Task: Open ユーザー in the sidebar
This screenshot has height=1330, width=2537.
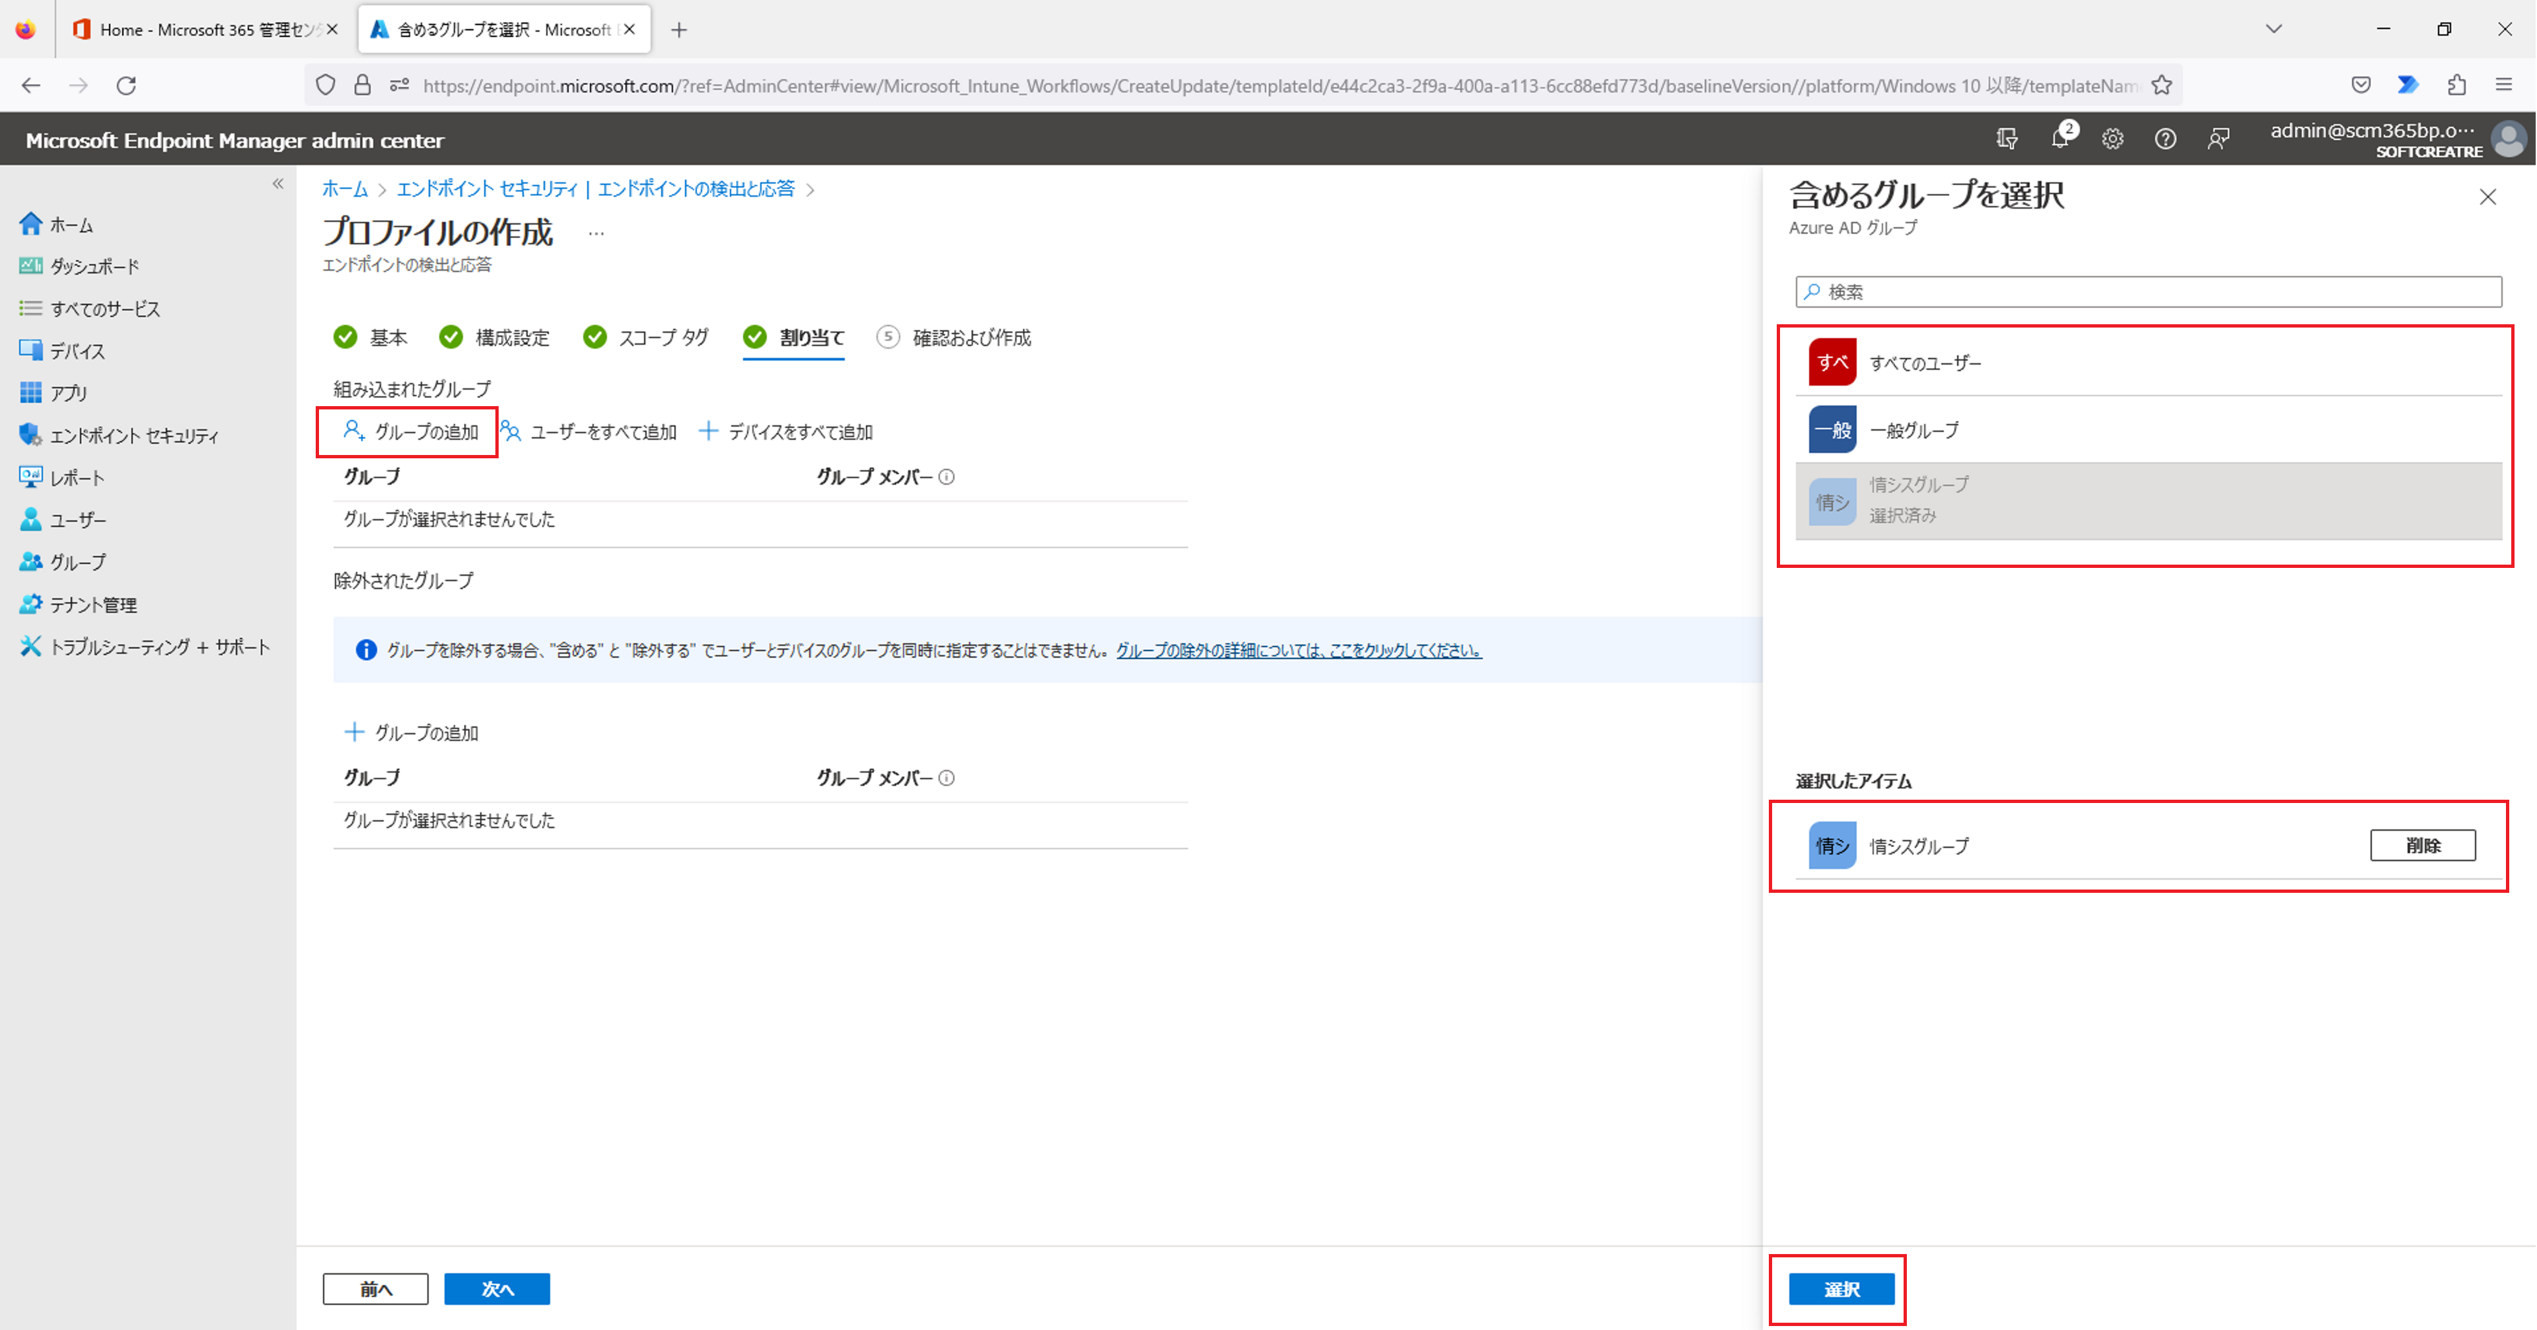Action: (63, 520)
